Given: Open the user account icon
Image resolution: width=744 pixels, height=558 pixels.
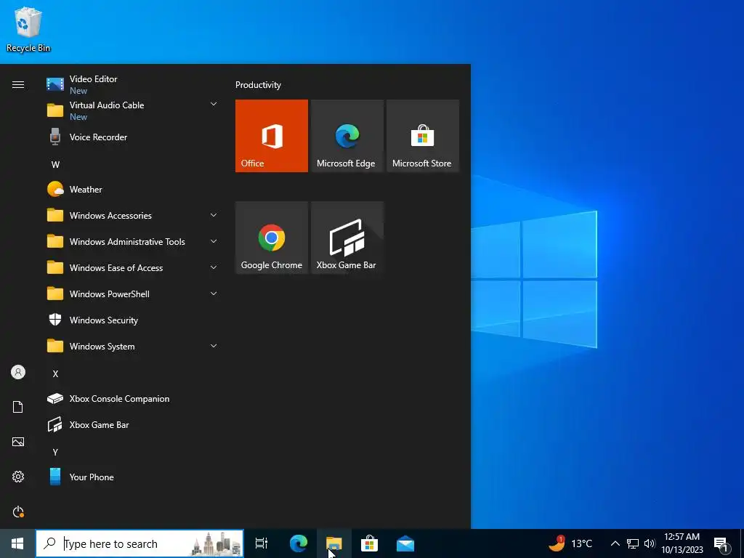Looking at the screenshot, I should [x=18, y=372].
